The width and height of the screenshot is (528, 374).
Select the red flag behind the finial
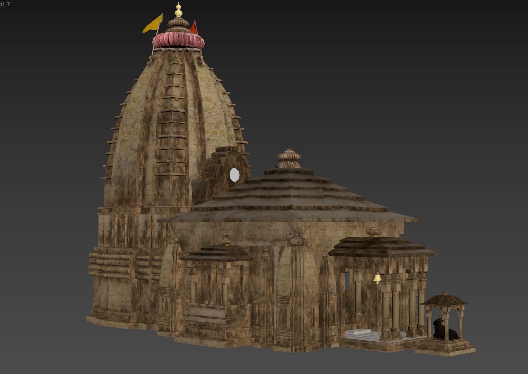[193, 28]
